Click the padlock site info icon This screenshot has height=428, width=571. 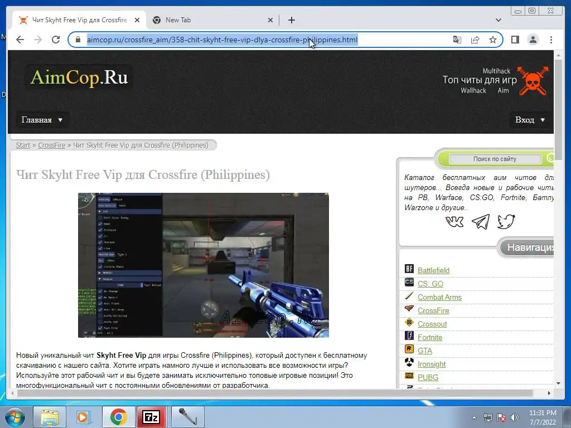(x=78, y=40)
